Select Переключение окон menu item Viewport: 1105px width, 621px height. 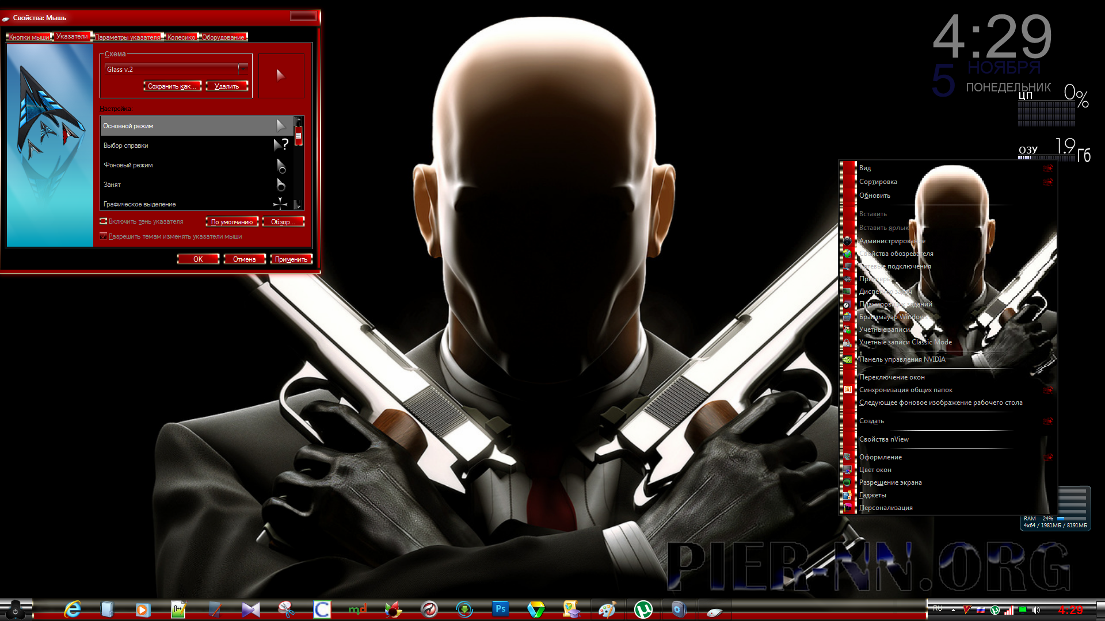click(x=892, y=377)
